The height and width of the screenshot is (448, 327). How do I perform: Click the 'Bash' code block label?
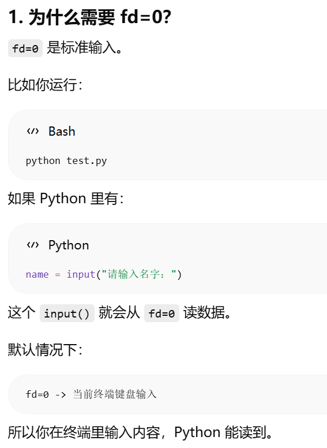[62, 132]
